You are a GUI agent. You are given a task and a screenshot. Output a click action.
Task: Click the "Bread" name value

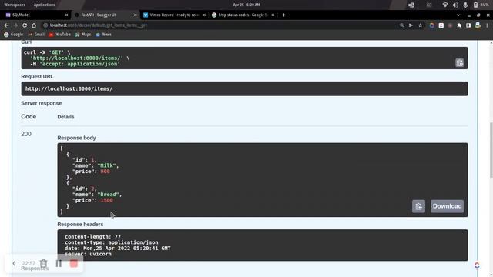click(108, 195)
